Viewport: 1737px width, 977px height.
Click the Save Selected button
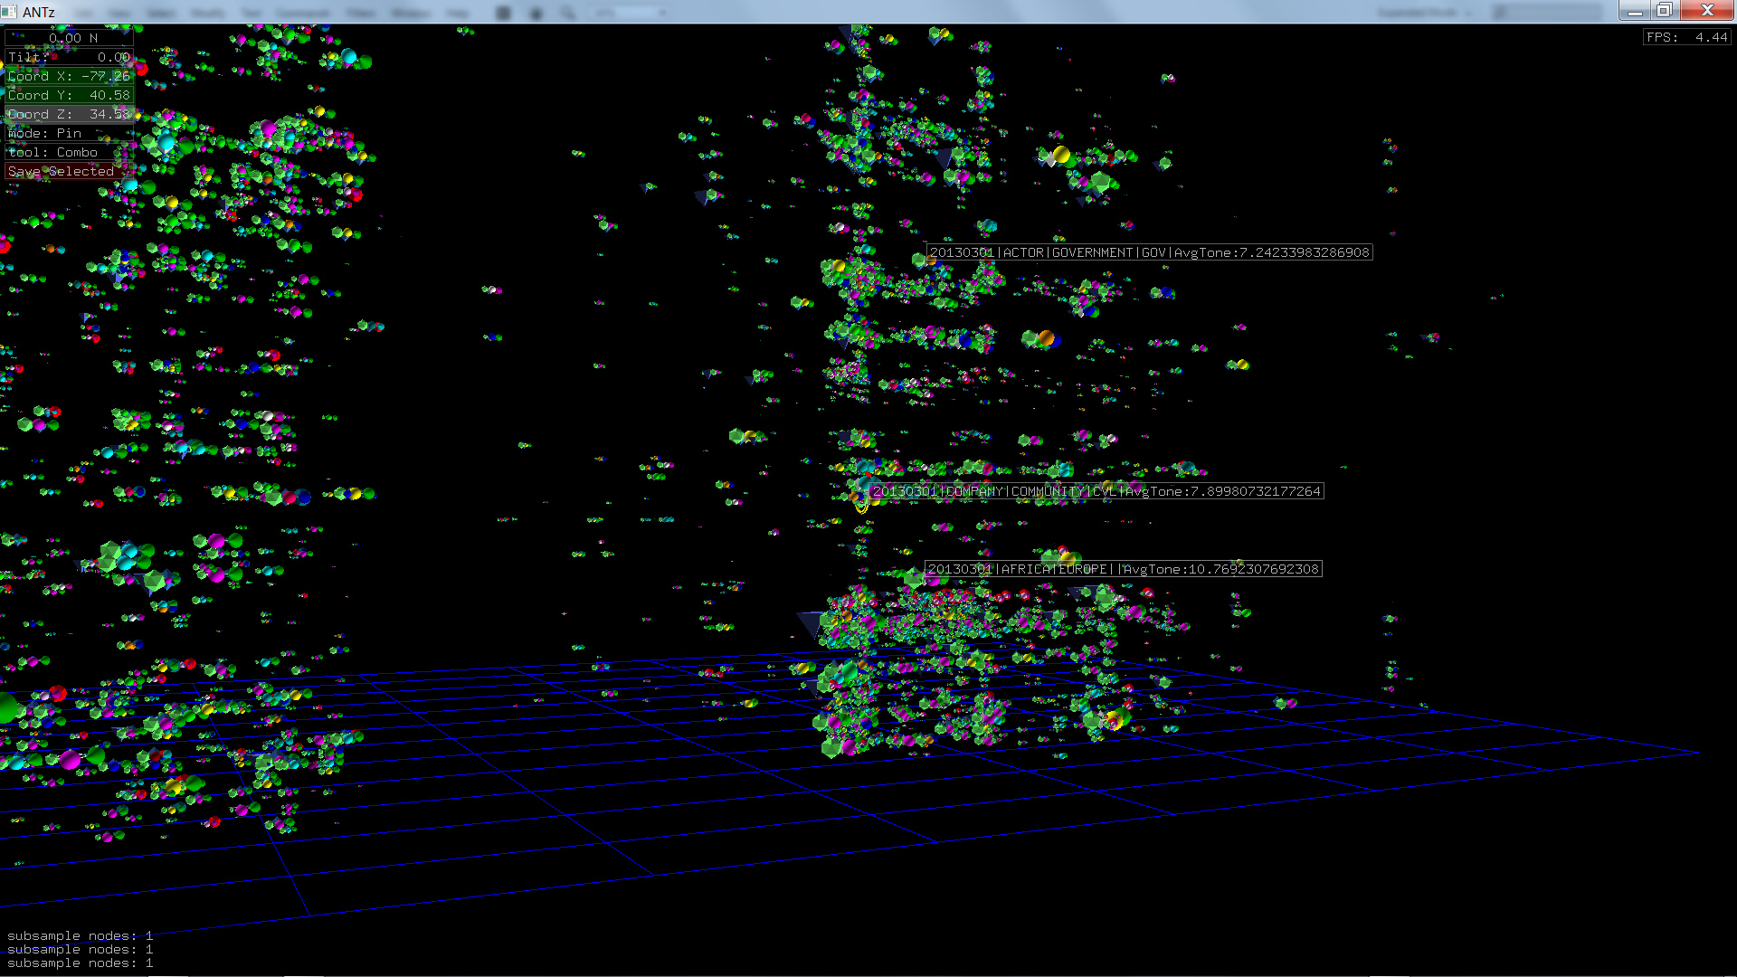(62, 171)
